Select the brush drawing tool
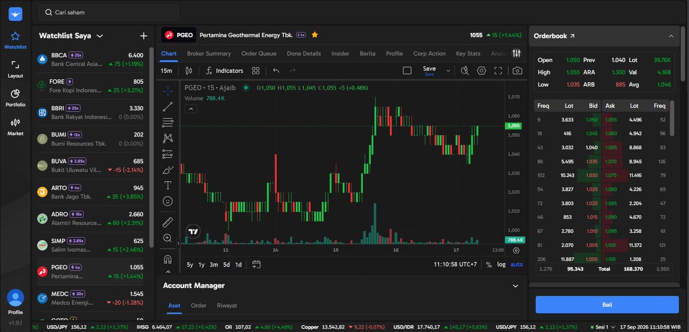The height and width of the screenshot is (332, 689). click(168, 170)
